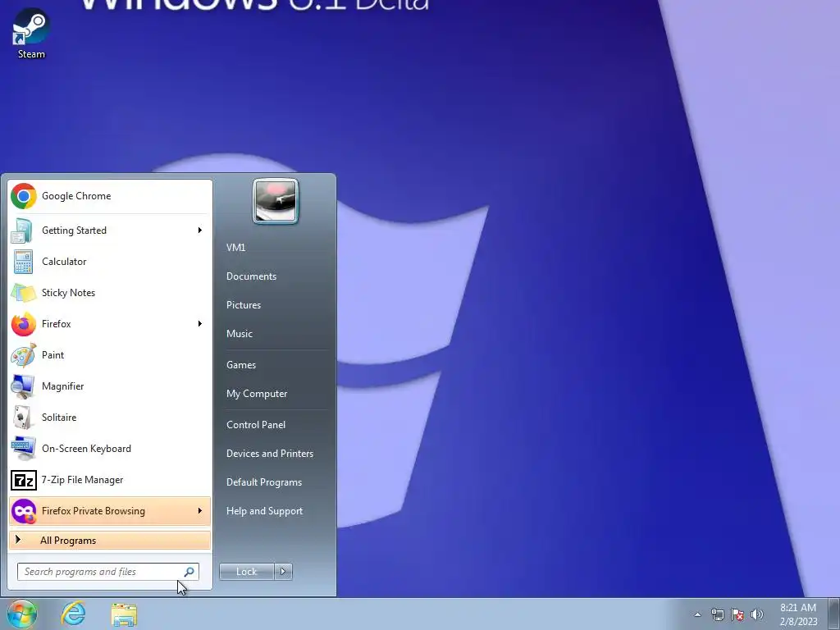The width and height of the screenshot is (840, 630).
Task: Open Control Panel
Action: (x=256, y=425)
